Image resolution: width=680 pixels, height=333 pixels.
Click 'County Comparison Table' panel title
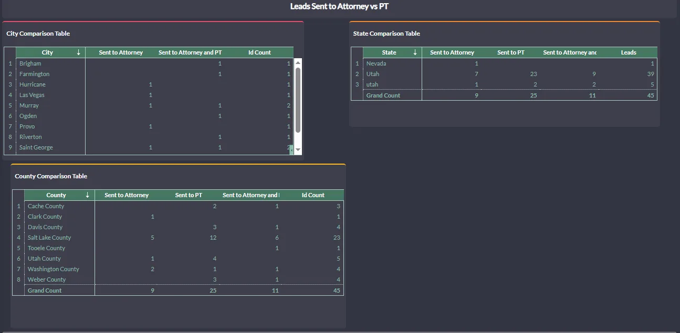pos(51,176)
